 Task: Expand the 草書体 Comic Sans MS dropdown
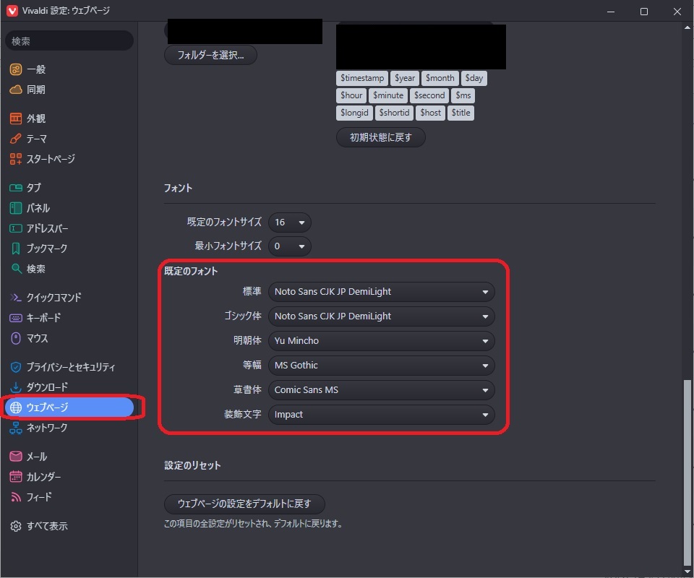click(x=382, y=390)
